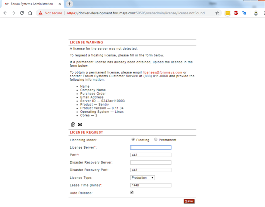Open the licenses@forumsys.com email link
This screenshot has height=207, width=265.
tap(162, 72)
